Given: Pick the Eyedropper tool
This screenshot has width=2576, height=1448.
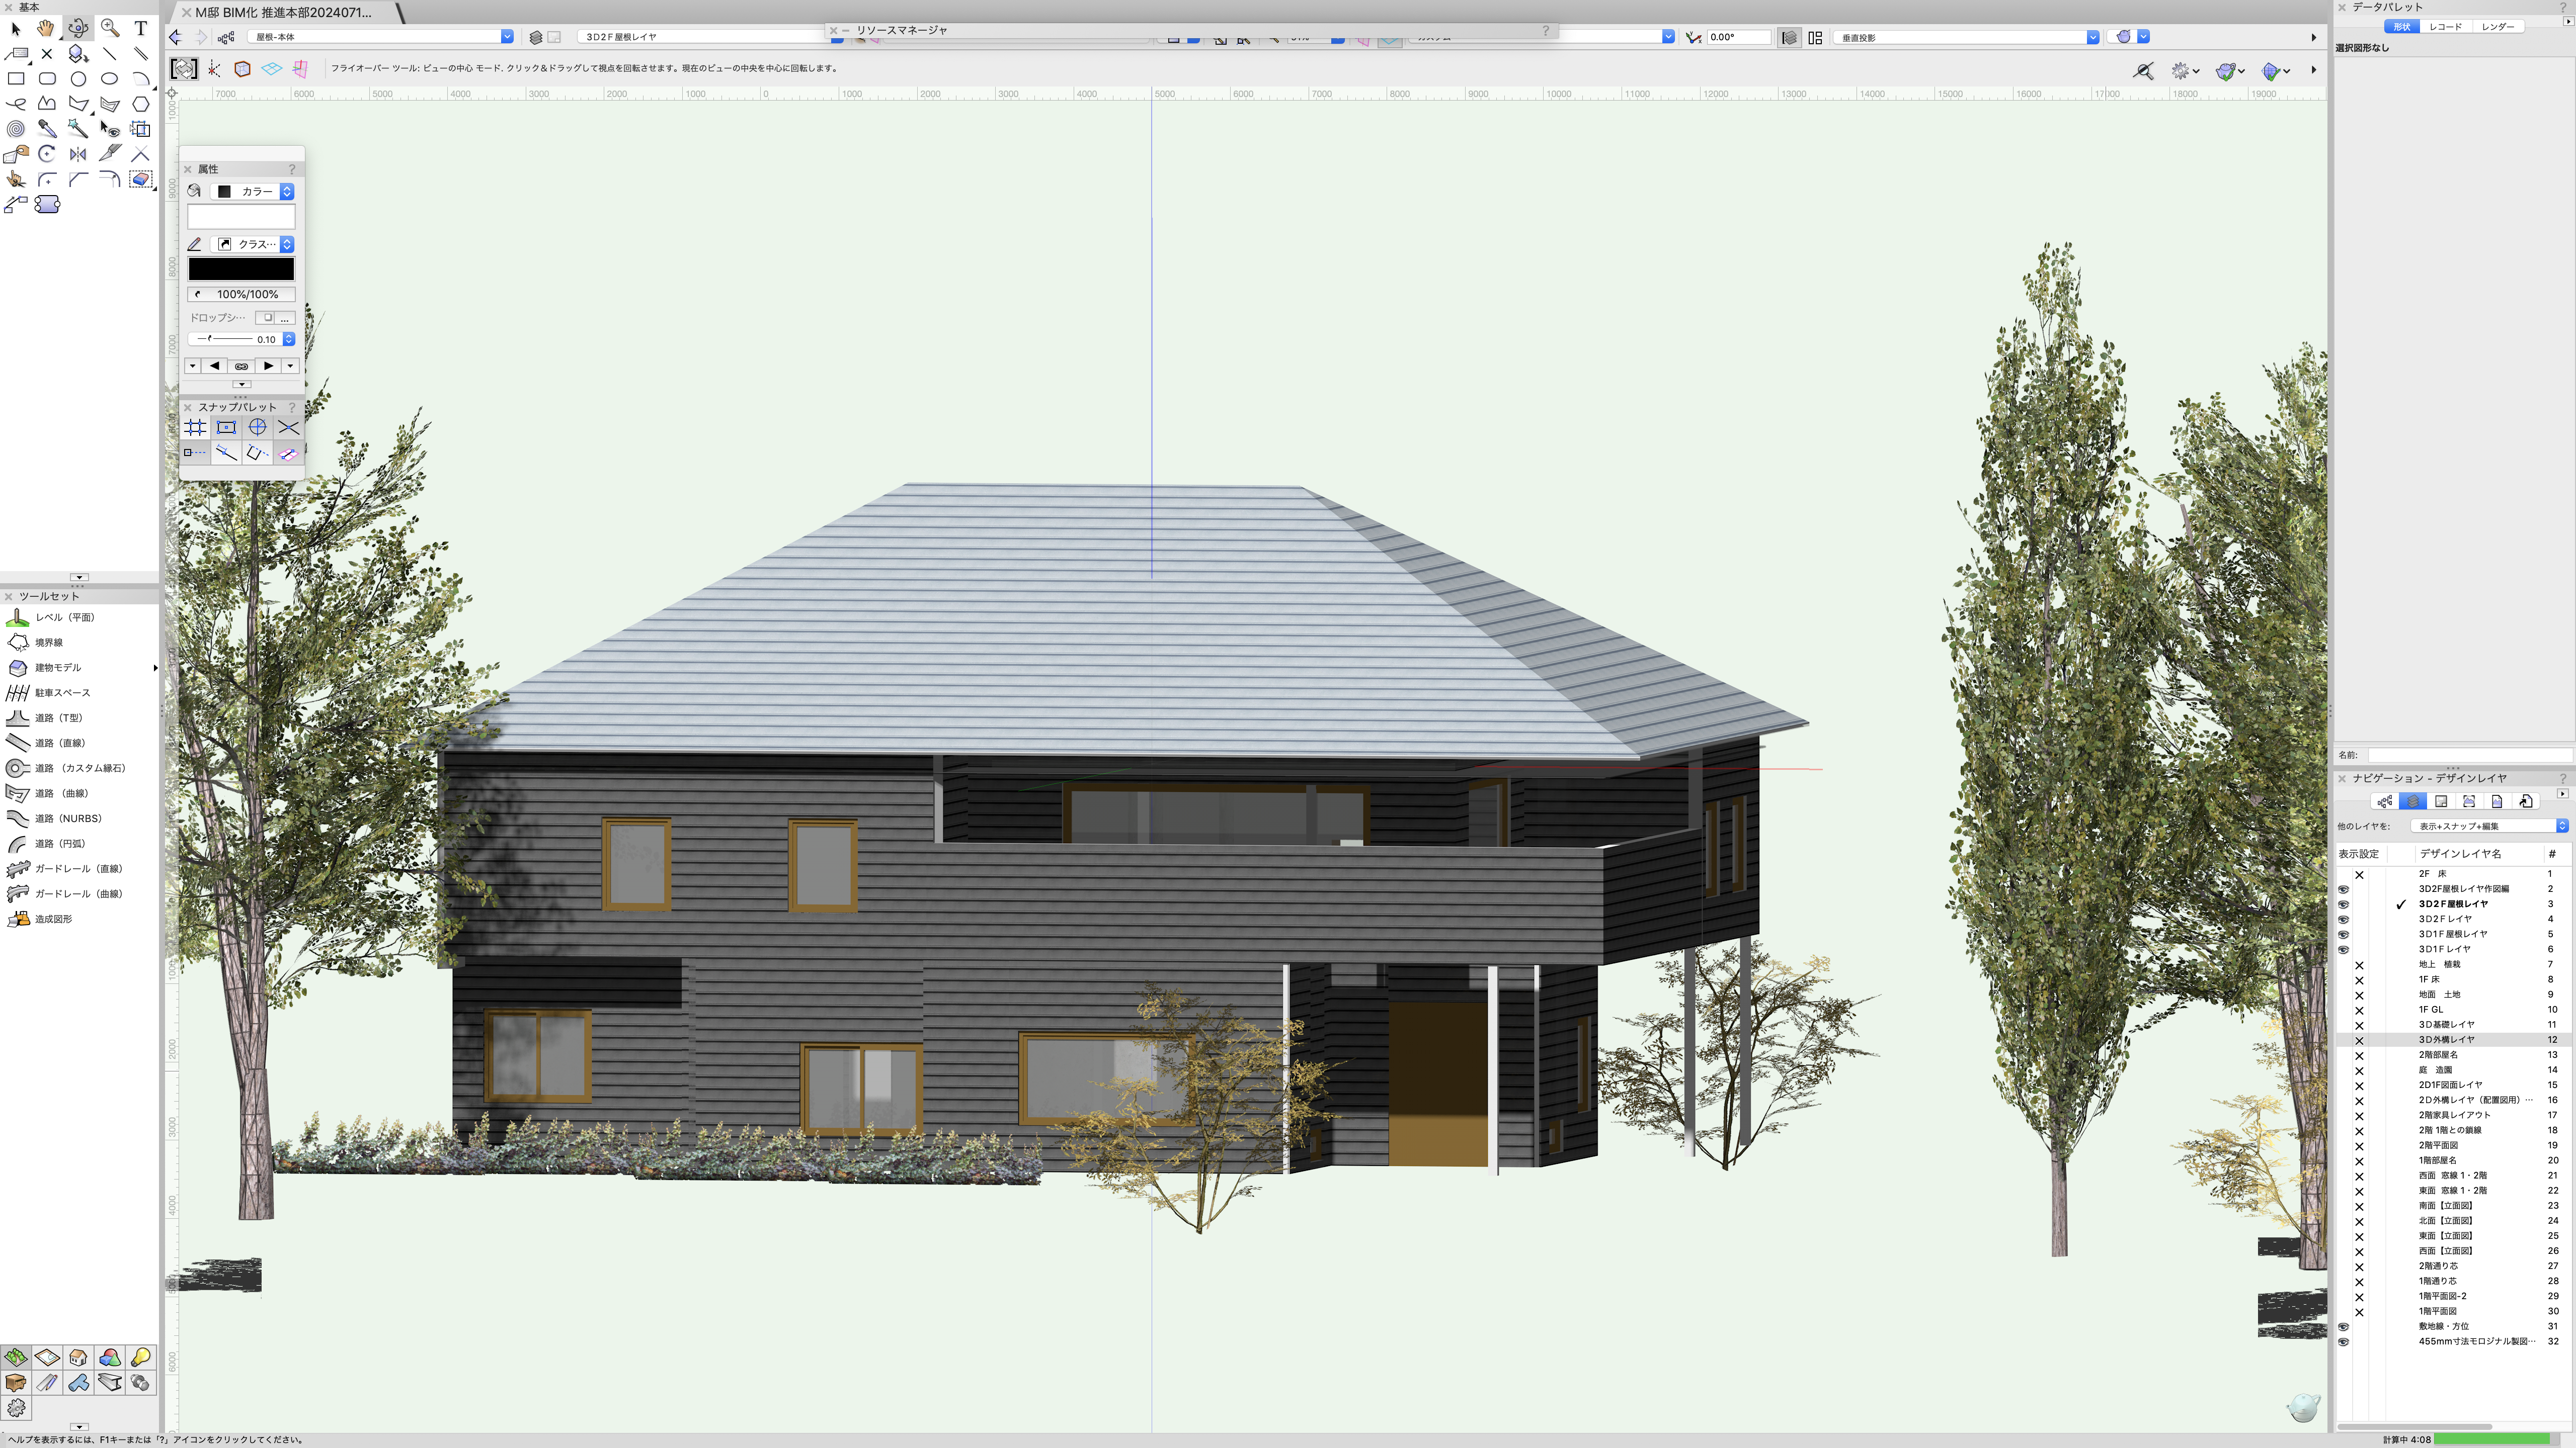Looking at the screenshot, I should point(47,129).
